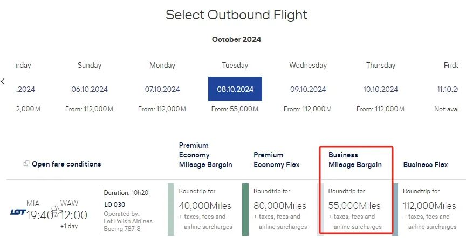Click the LOT airline logo
Screen dimensions: 466x238
point(18,212)
